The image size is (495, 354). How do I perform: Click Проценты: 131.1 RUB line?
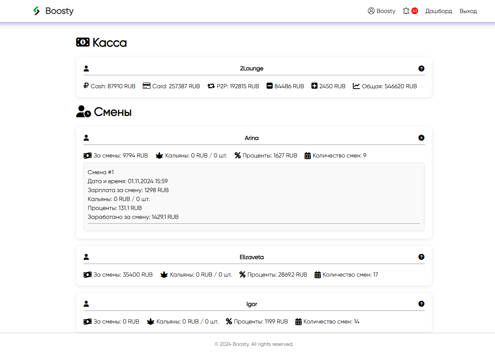click(x=115, y=208)
